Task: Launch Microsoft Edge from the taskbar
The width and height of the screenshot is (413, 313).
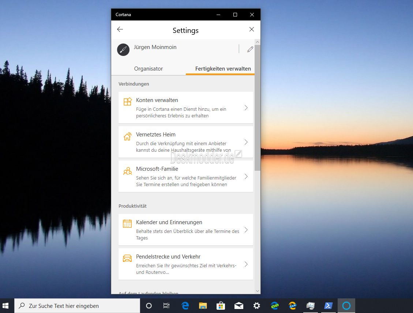Action: (185, 306)
